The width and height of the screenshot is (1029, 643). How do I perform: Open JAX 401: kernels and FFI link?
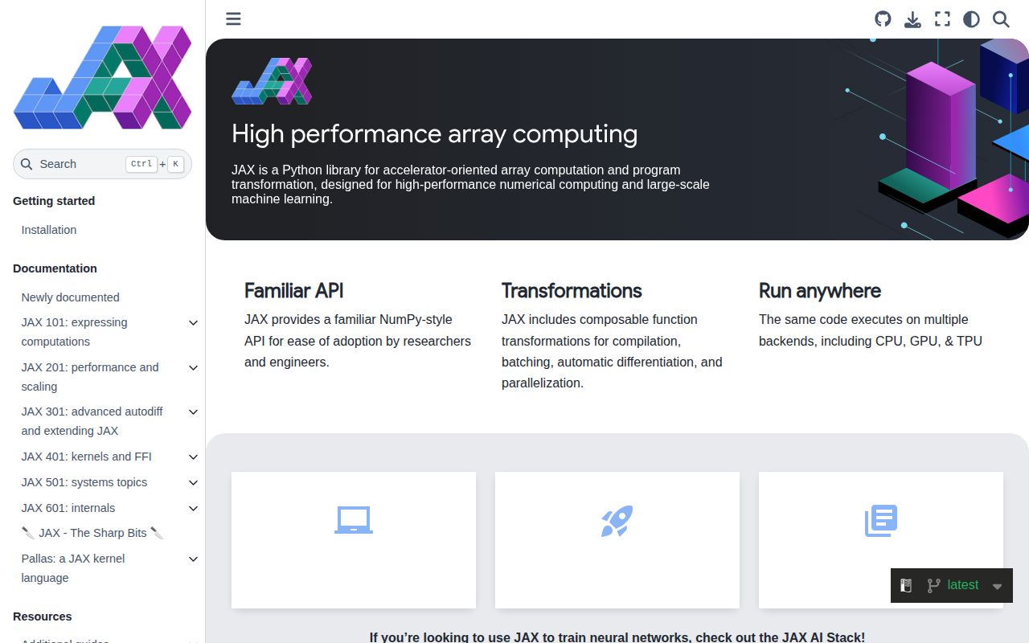(86, 457)
